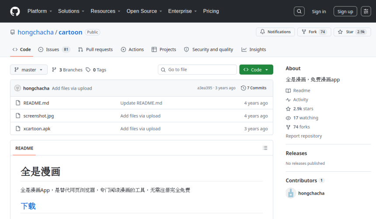376x219 pixels.
Task: Open commit a3ea395
Action: 205,88
